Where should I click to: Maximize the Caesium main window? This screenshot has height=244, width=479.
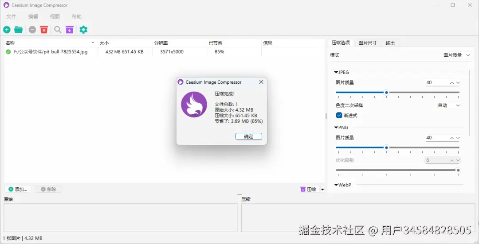pyautogui.click(x=453, y=5)
